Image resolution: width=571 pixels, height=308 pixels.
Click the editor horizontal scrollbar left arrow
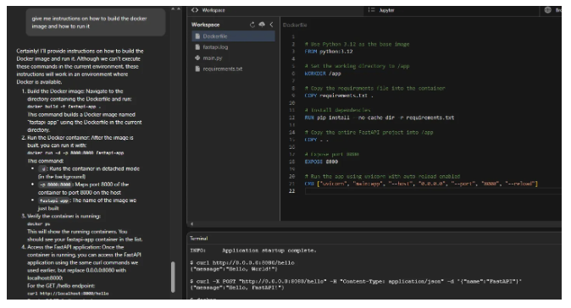192,224
